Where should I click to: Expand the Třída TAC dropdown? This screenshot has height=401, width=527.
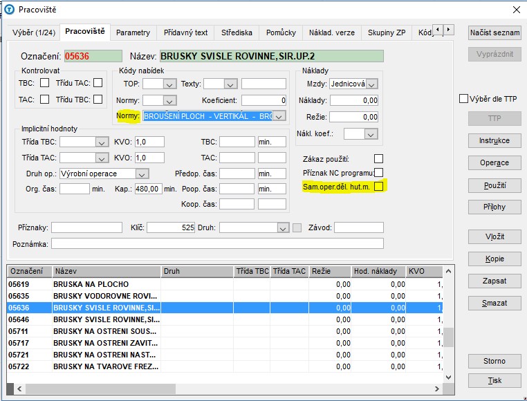point(102,158)
